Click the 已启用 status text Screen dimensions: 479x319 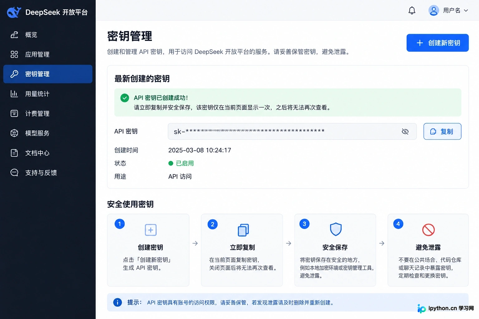(185, 163)
